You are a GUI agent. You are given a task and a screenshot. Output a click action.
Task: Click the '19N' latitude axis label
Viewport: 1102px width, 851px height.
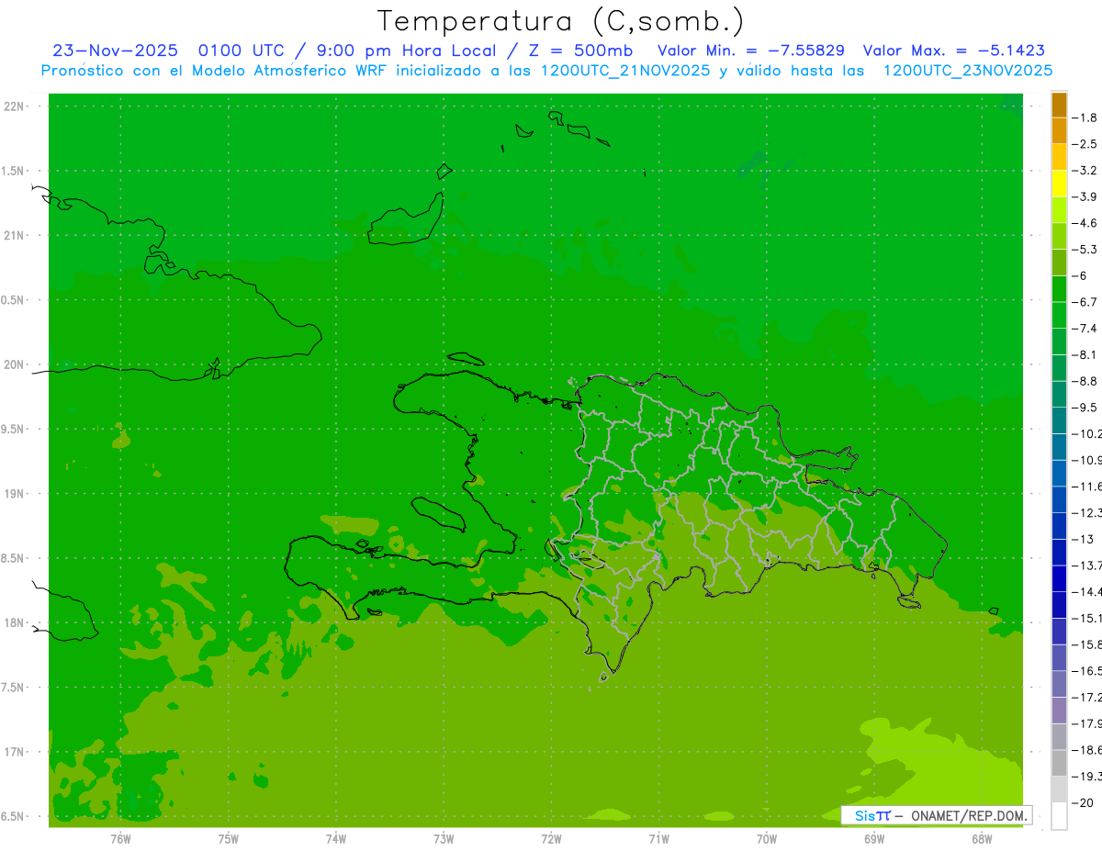[15, 494]
